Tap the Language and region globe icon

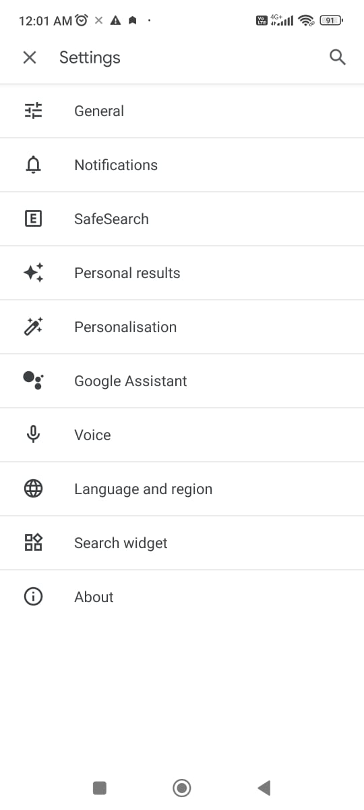[33, 489]
